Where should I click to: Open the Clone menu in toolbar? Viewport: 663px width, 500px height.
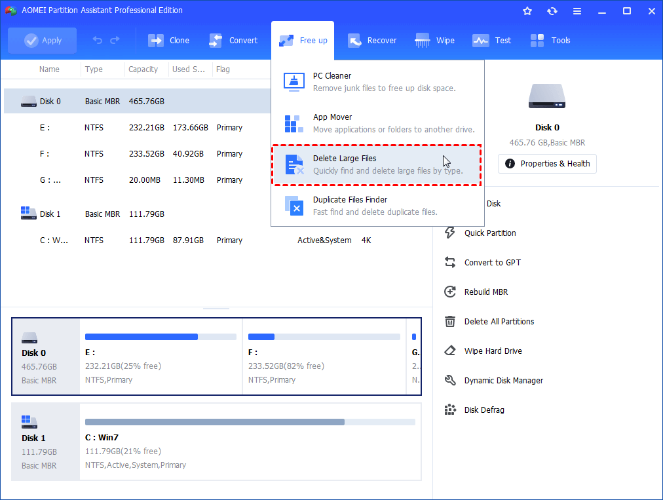point(168,41)
